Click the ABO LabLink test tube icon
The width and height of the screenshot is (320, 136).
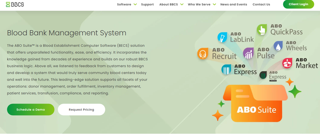click(222, 37)
